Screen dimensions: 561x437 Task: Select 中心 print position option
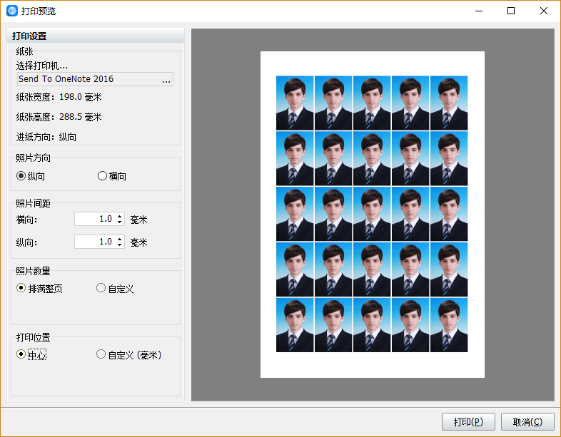(21, 354)
